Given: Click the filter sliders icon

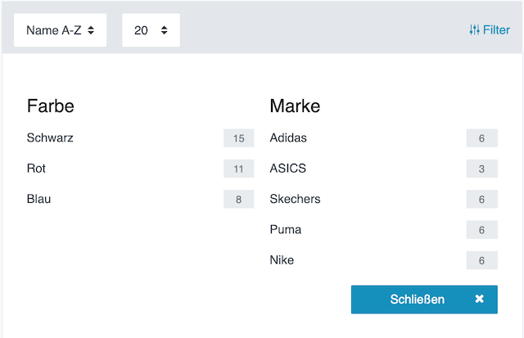Looking at the screenshot, I should click(475, 30).
